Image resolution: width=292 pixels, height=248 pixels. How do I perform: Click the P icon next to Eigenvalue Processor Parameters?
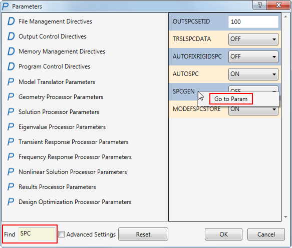point(11,127)
